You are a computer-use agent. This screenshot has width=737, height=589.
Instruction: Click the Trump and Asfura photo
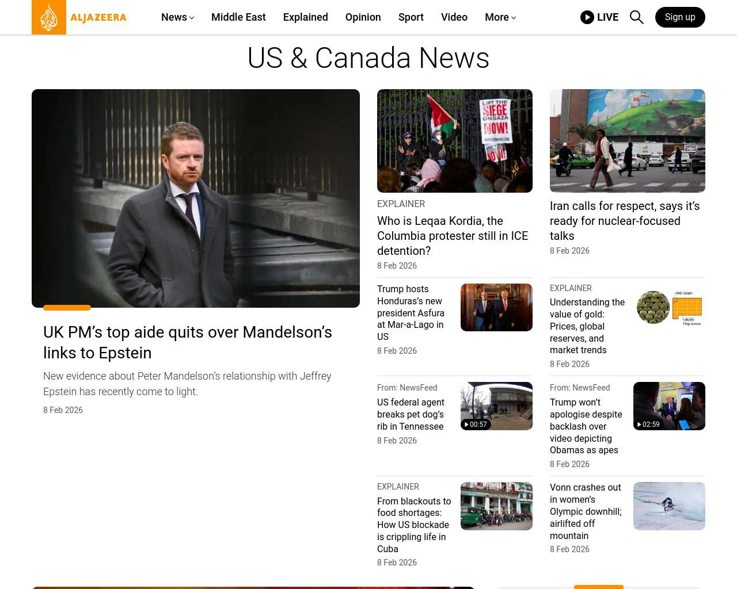tap(496, 307)
